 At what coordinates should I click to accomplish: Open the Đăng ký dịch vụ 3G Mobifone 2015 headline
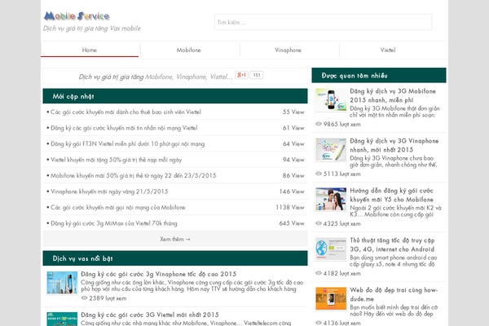pyautogui.click(x=393, y=95)
